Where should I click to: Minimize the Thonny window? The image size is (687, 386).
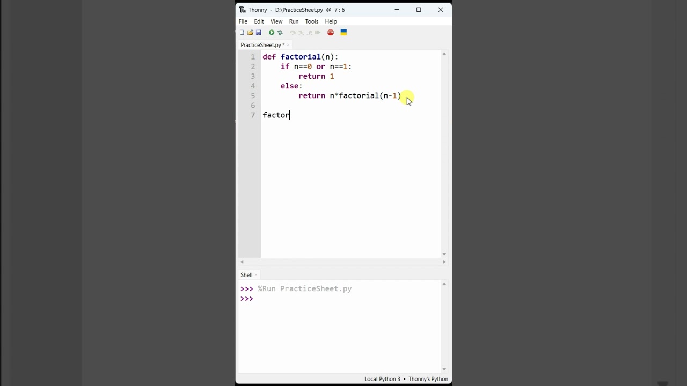[x=397, y=10]
